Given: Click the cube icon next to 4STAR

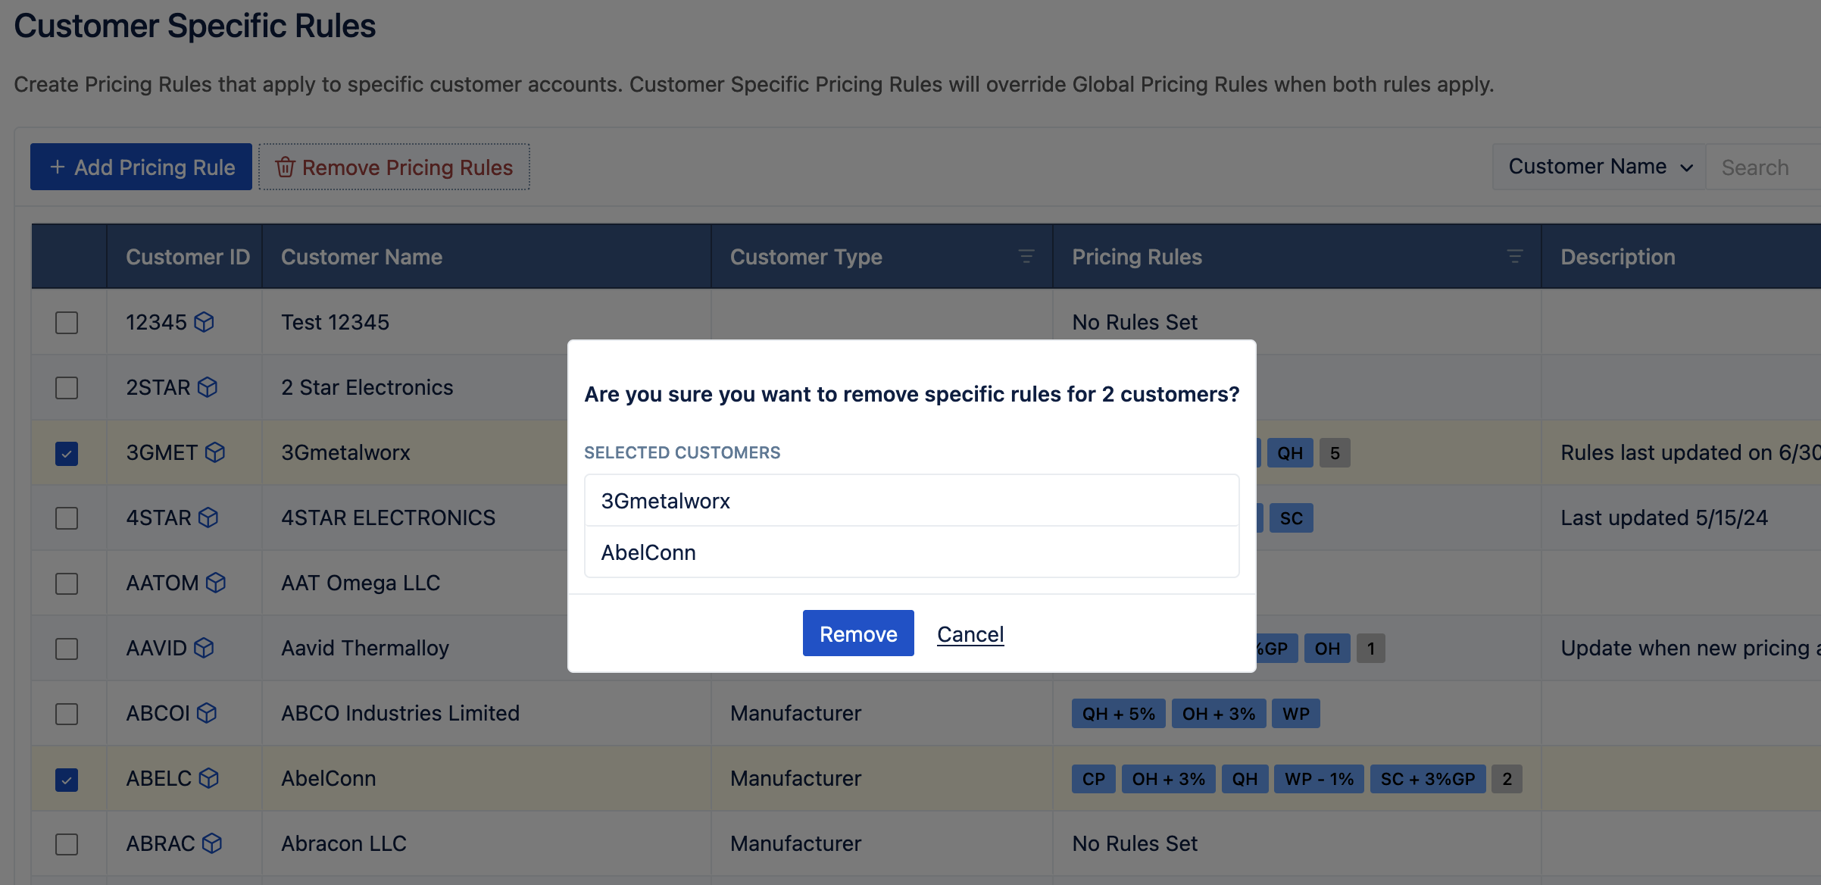Looking at the screenshot, I should [208, 518].
